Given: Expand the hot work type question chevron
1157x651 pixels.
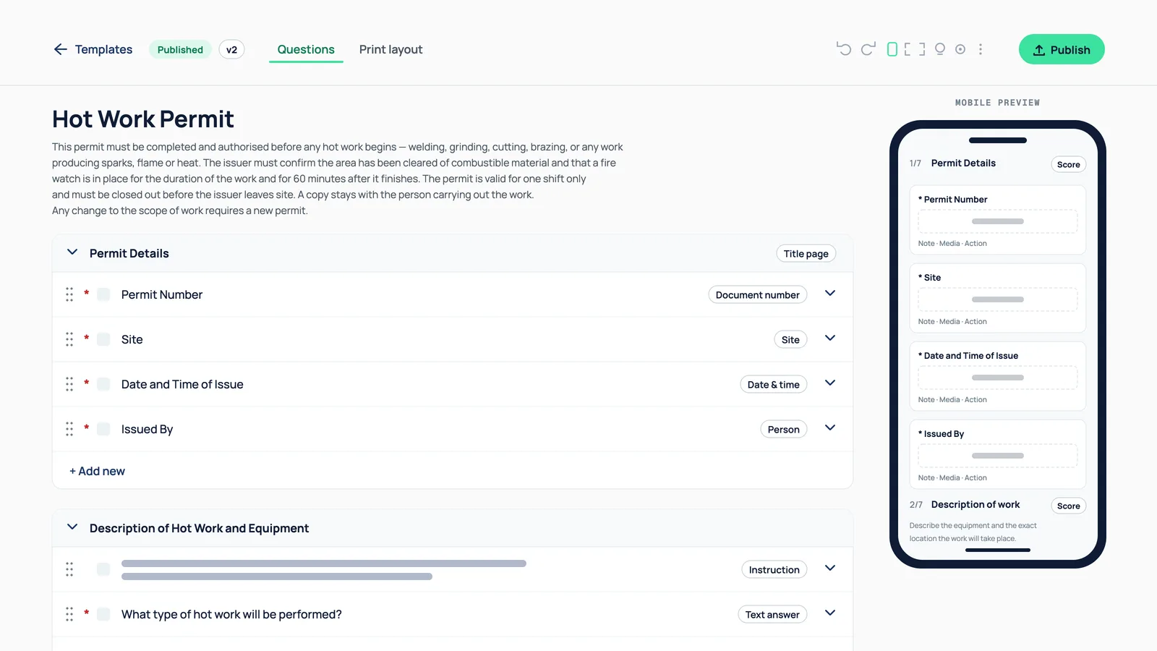Looking at the screenshot, I should [x=830, y=613].
